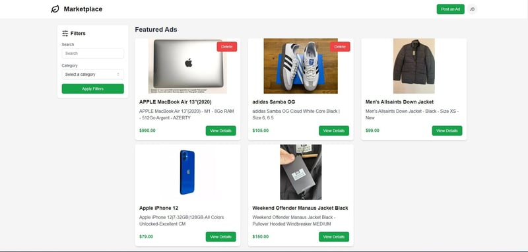Click the Search input field

click(92, 53)
